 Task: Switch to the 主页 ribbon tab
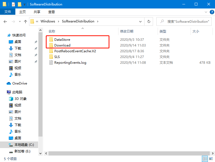[x=22, y=12]
